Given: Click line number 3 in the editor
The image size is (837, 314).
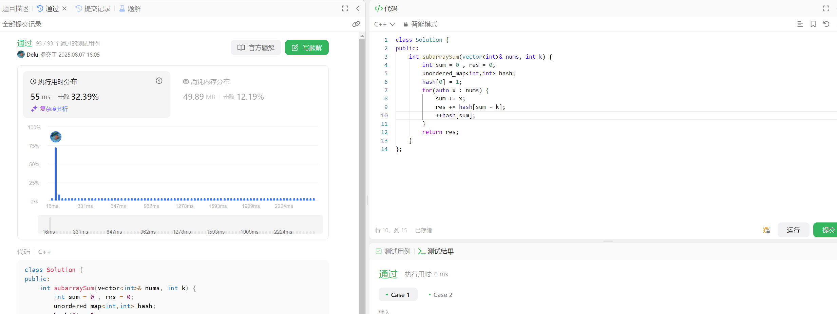Looking at the screenshot, I should click(386, 57).
